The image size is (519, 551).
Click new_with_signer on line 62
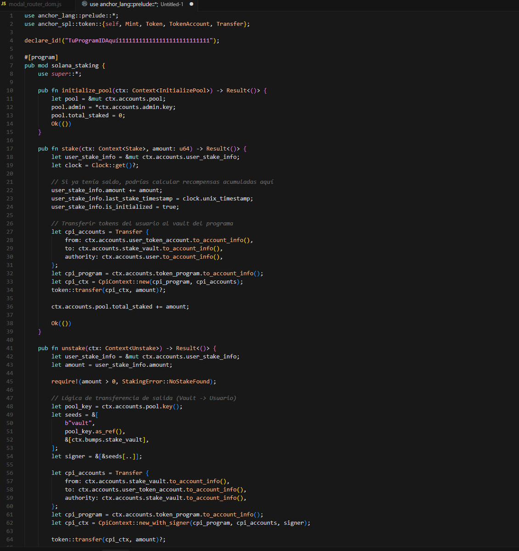(164, 523)
